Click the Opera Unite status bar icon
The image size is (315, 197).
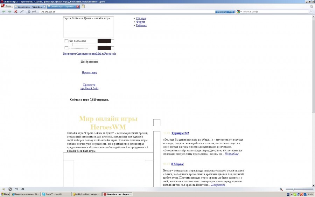tap(10, 189)
